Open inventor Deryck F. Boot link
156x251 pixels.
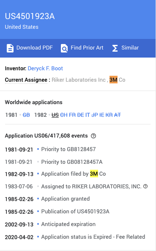point(45,68)
